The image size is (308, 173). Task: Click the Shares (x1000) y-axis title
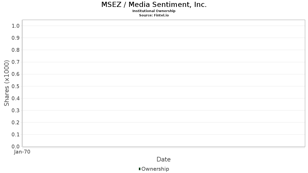[7, 83]
